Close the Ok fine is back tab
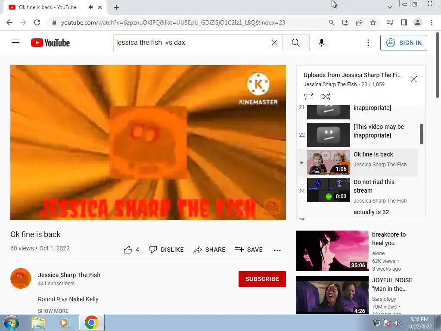Screen dimensions: 441x331 pos(100,7)
